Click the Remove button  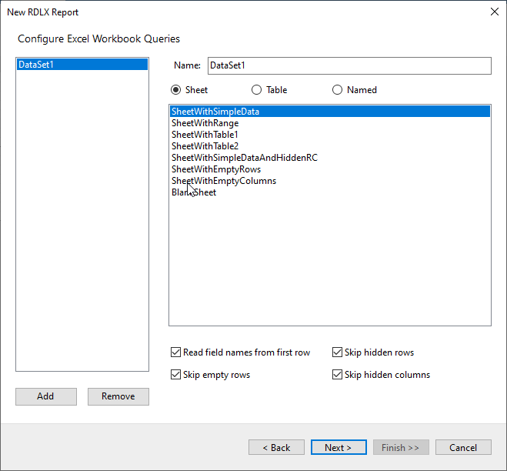pos(118,396)
